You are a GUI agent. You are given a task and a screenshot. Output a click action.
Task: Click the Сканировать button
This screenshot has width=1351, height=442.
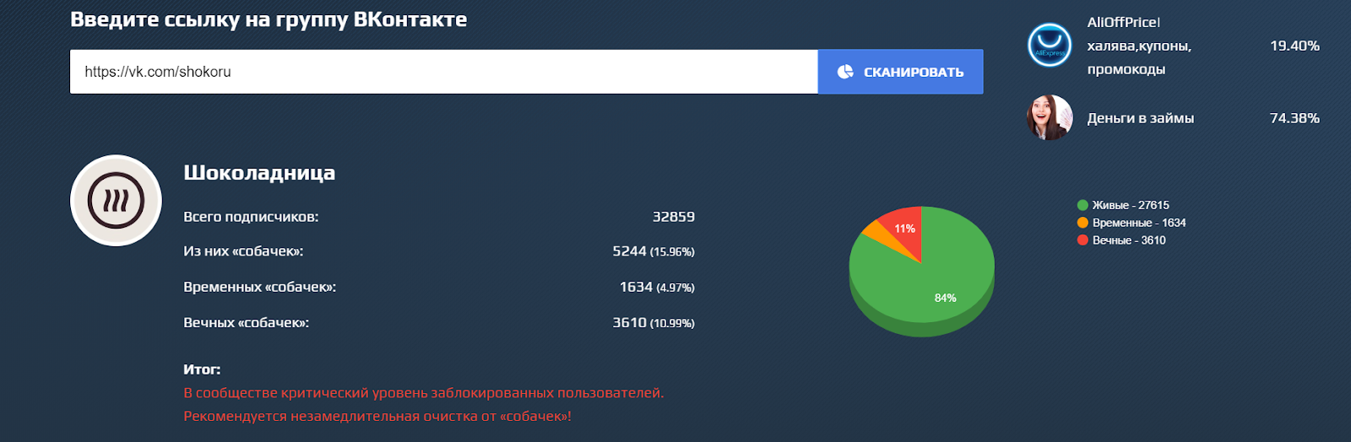point(900,72)
